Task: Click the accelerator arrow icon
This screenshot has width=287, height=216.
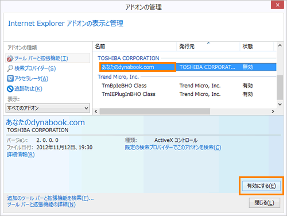Action: pos(10,78)
